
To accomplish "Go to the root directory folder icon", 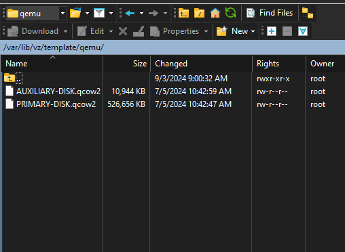I will [x=199, y=13].
